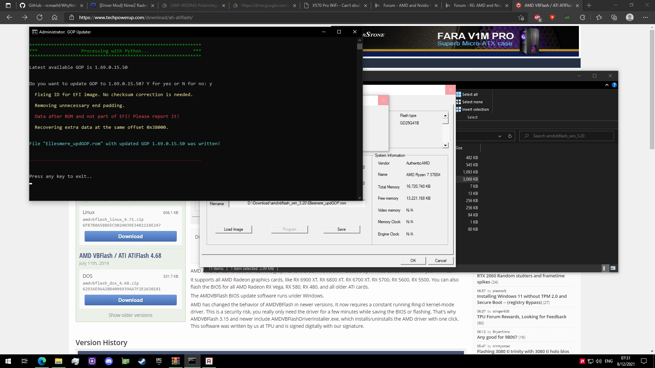Switch to Forum - AMD and Nvidia tab

coord(407,5)
